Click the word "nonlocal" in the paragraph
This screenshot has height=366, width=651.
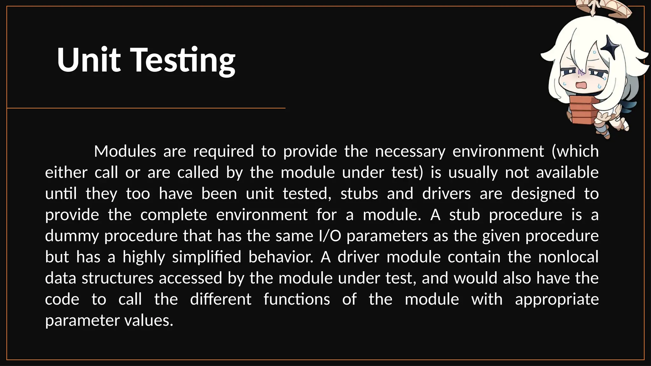tap(568, 257)
